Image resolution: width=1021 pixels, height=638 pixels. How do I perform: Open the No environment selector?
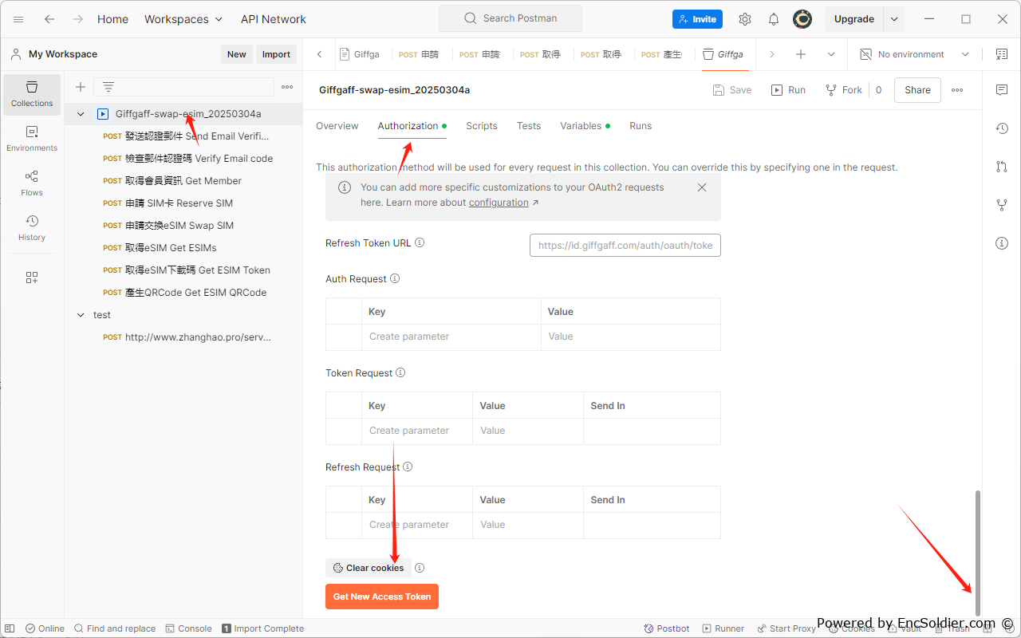click(915, 54)
